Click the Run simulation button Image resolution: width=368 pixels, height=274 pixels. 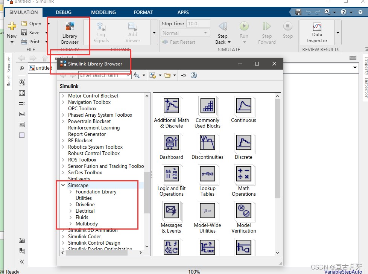[244, 26]
